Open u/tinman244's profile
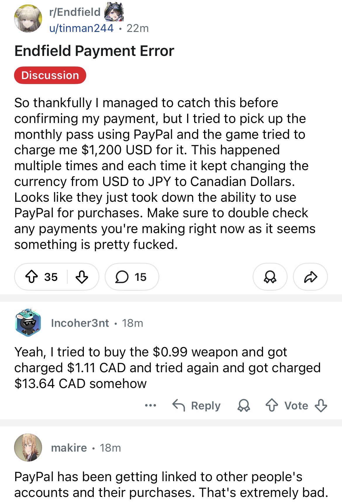342x504 pixels. click(x=81, y=28)
